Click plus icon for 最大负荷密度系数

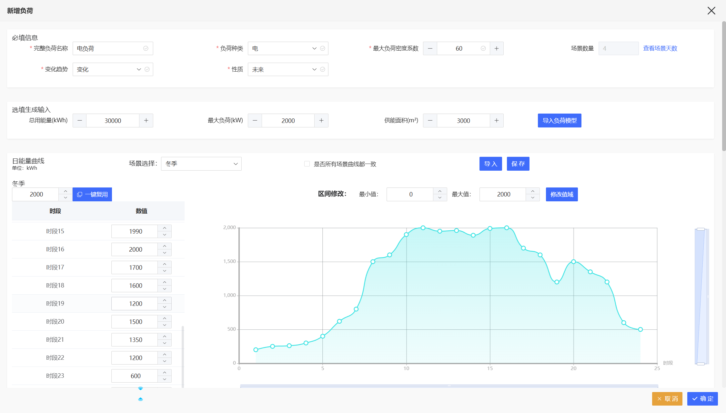pyautogui.click(x=497, y=48)
